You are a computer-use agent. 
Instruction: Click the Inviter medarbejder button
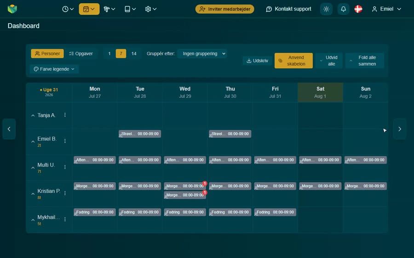[x=224, y=9]
